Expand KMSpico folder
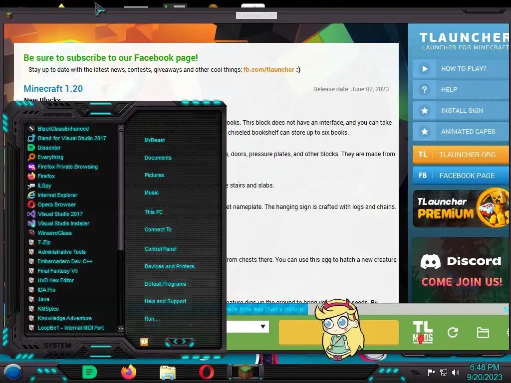 coord(44,308)
